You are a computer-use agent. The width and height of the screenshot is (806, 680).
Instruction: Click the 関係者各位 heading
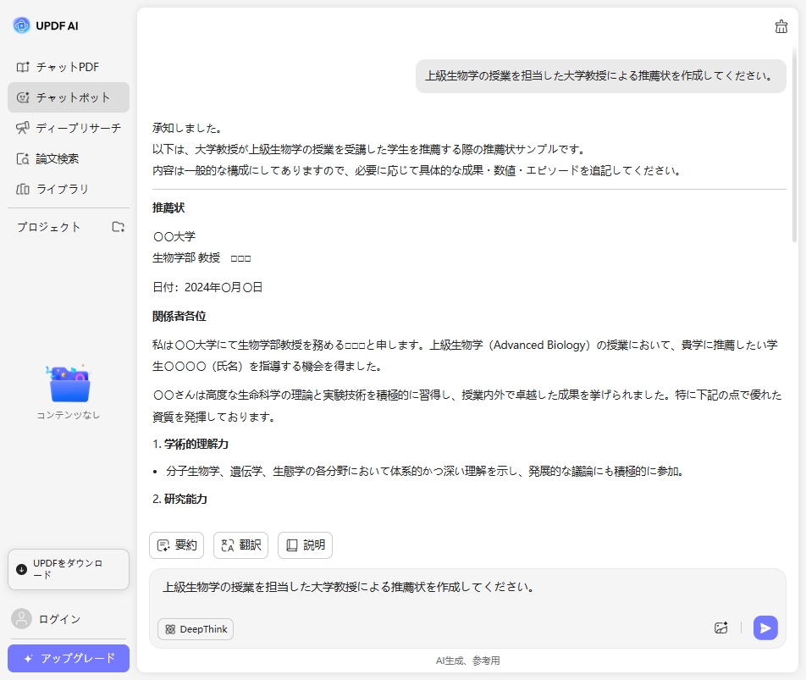[x=179, y=316]
